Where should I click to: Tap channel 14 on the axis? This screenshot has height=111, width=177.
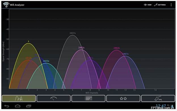click(x=155, y=90)
